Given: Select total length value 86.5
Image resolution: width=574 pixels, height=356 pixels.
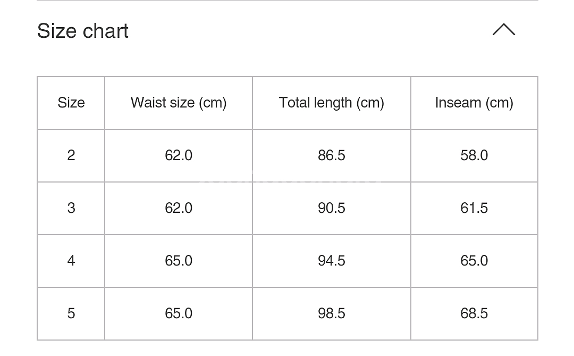Looking at the screenshot, I should [x=331, y=155].
